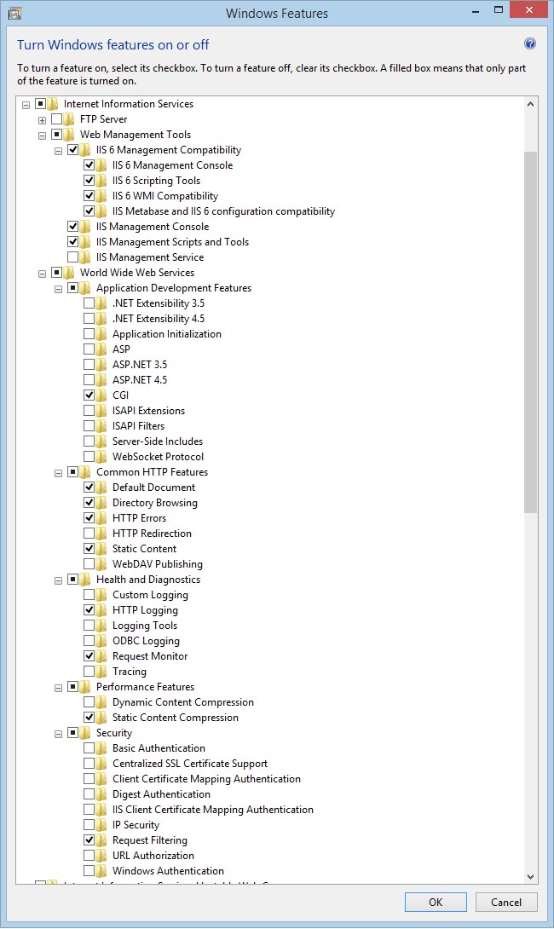
Task: Select Application Initialization label
Action: [x=166, y=333]
